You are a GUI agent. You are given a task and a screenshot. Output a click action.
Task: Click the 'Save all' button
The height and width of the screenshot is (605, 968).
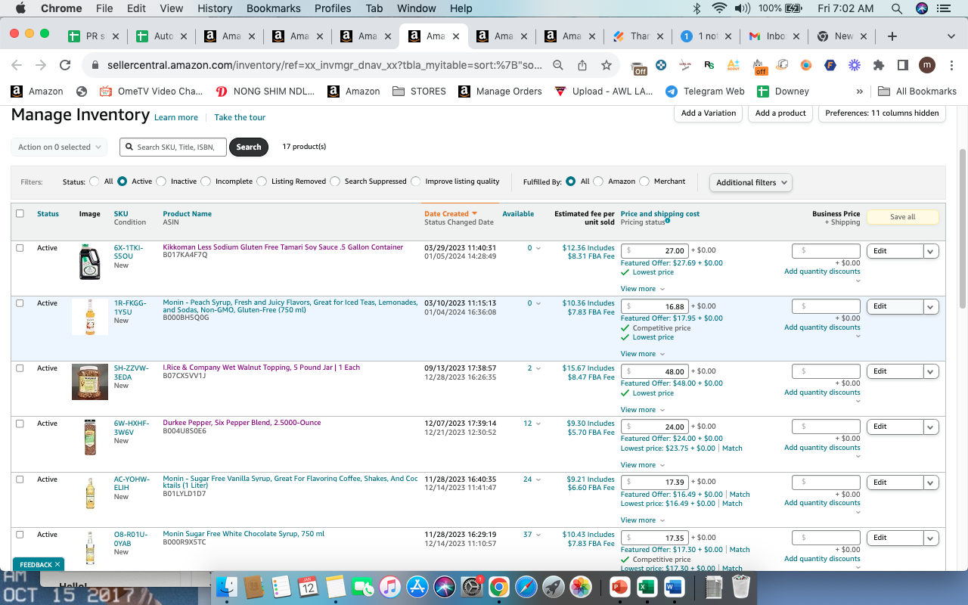pos(902,217)
